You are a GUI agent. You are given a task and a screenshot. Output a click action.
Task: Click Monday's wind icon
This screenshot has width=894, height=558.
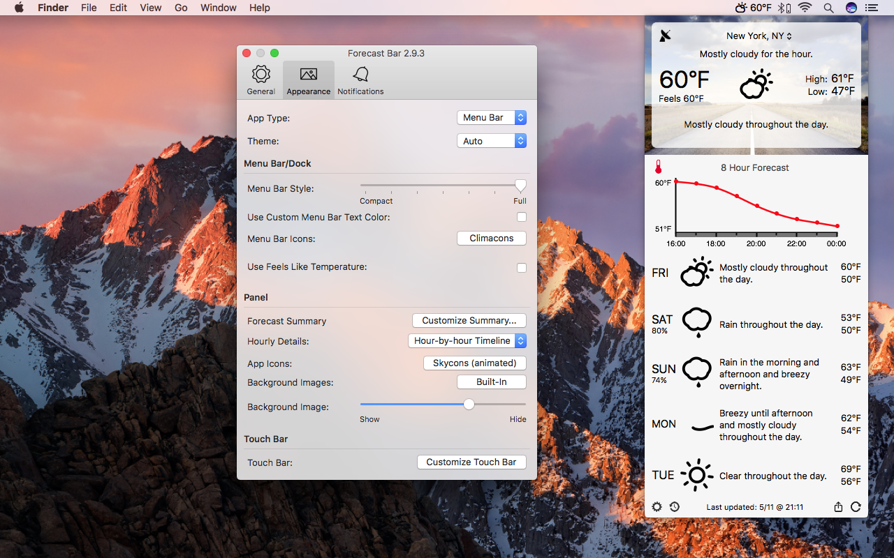tap(702, 426)
